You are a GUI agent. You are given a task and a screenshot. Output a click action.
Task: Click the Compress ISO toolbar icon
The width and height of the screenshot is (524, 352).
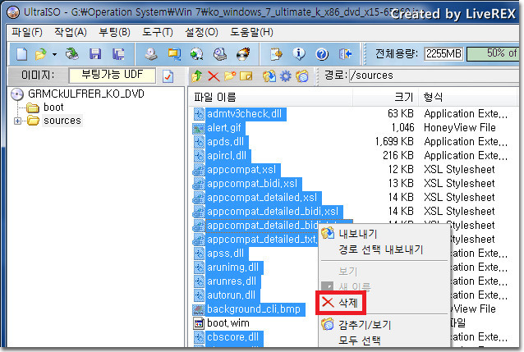click(174, 54)
